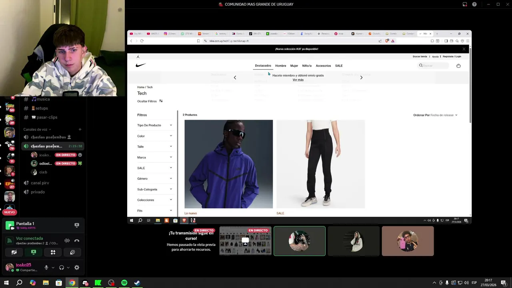512x288 pixels.
Task: Click the Nike swoosh logo
Action: 141,65
